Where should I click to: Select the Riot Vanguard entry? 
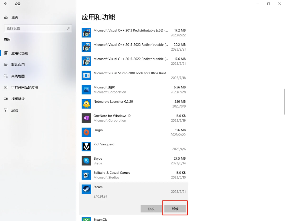(x=134, y=146)
